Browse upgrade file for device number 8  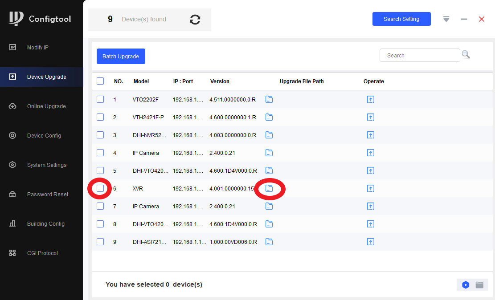[269, 224]
